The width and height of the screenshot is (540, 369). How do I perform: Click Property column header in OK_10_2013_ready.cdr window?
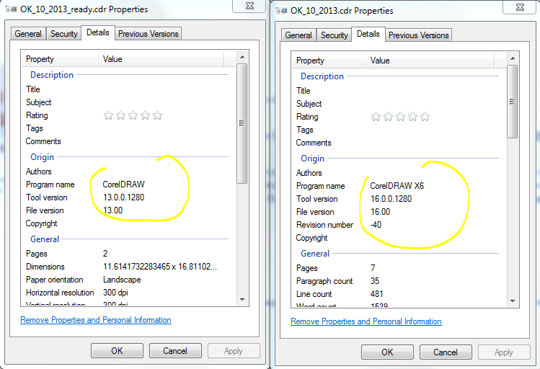pyautogui.click(x=61, y=59)
